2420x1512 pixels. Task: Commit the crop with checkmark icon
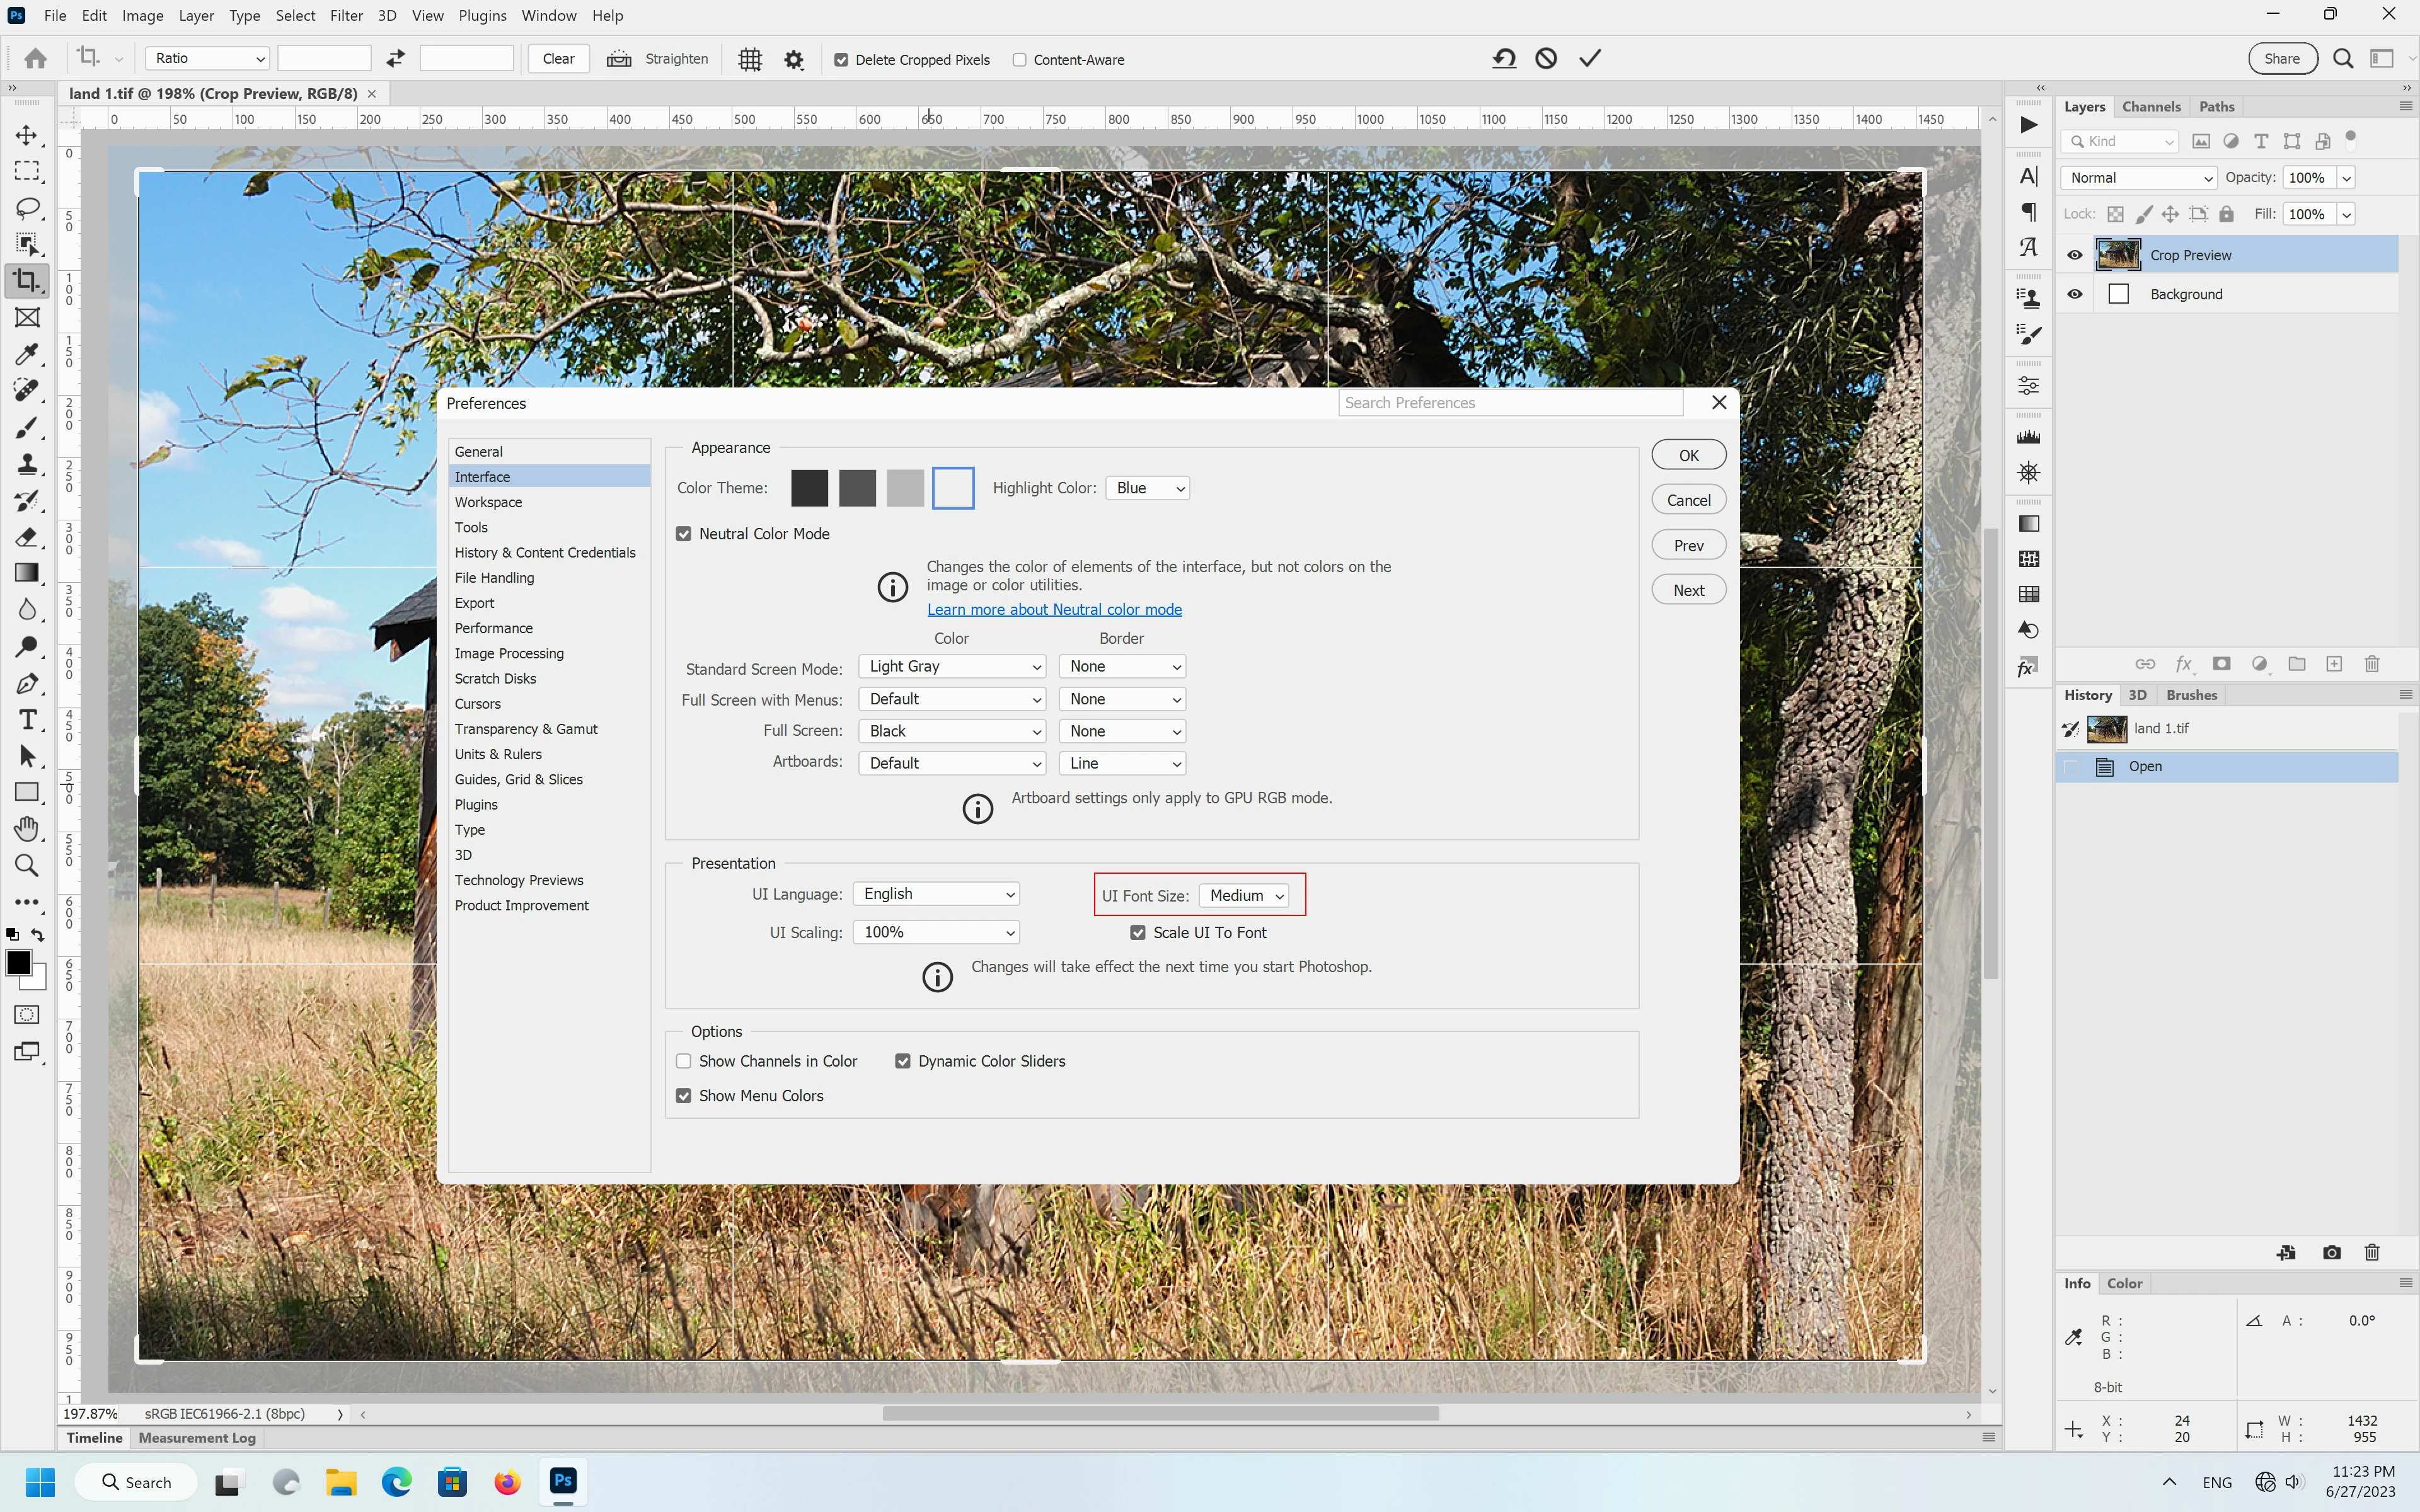click(x=1590, y=59)
